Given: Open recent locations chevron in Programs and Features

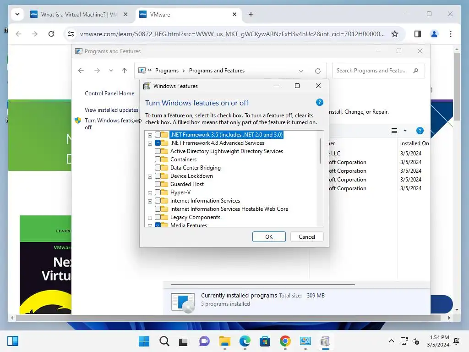Looking at the screenshot, I should 111,71.
